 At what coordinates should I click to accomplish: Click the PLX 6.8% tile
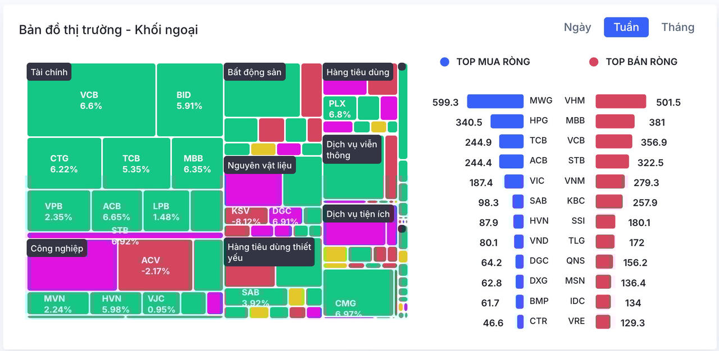339,108
